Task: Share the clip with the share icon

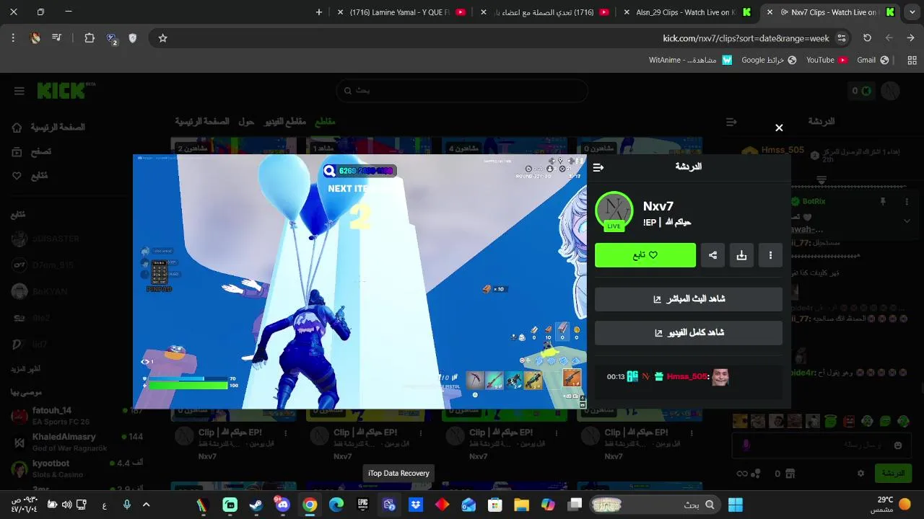Action: coord(712,255)
